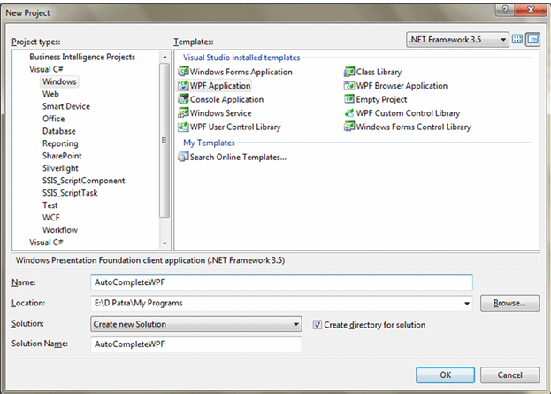Click the OK button
The image size is (551, 394).
click(x=446, y=375)
